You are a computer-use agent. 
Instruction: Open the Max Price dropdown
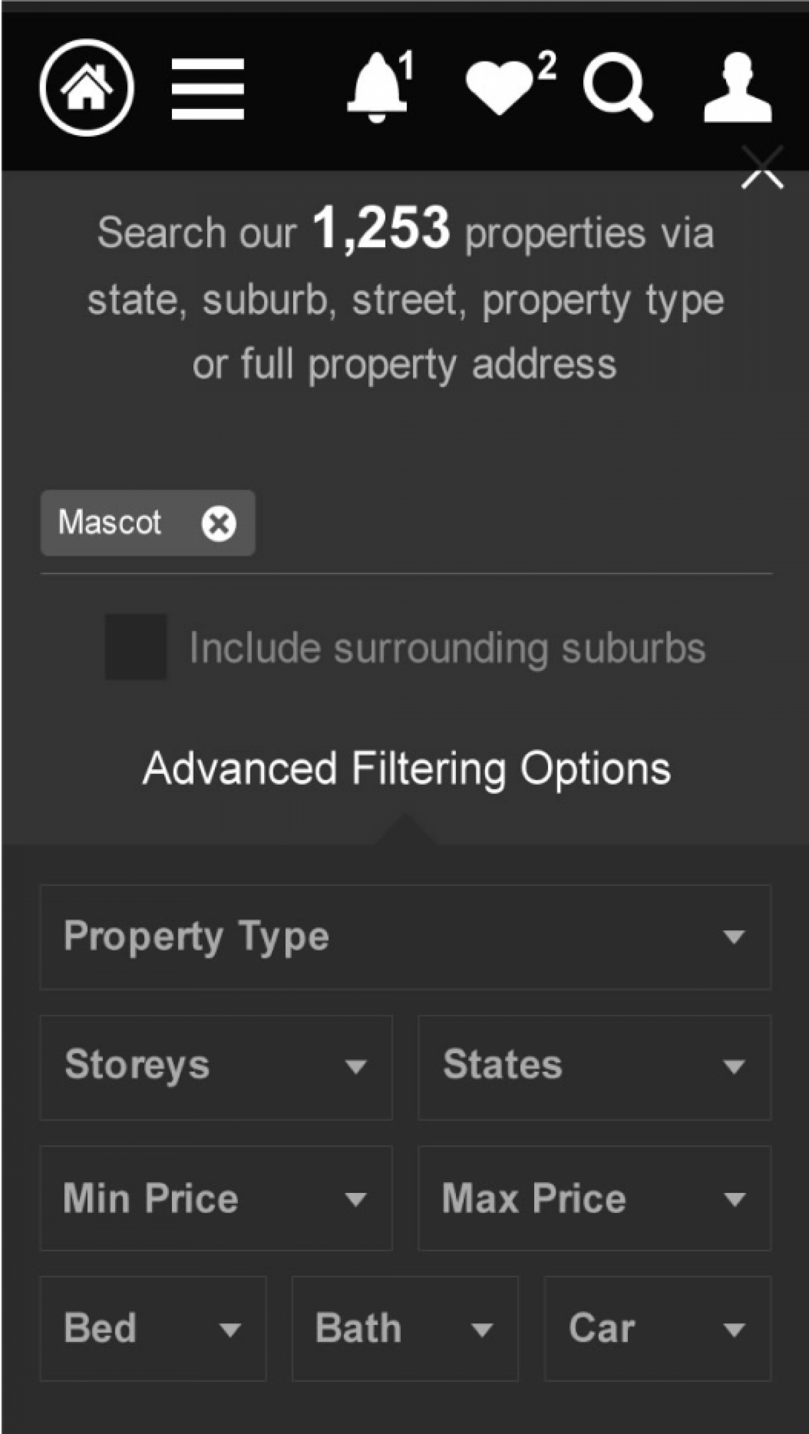click(594, 1198)
